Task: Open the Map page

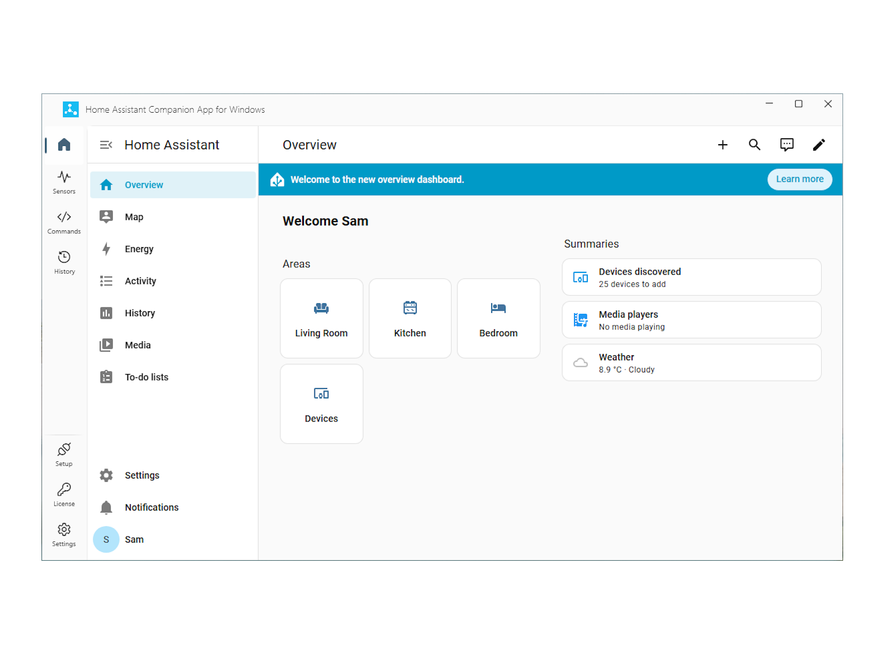Action: pyautogui.click(x=173, y=217)
